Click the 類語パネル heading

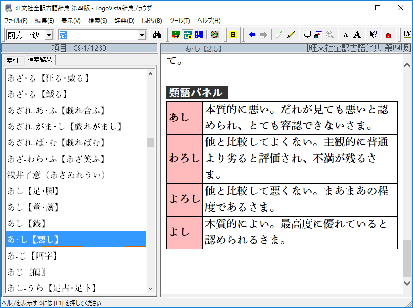197,93
